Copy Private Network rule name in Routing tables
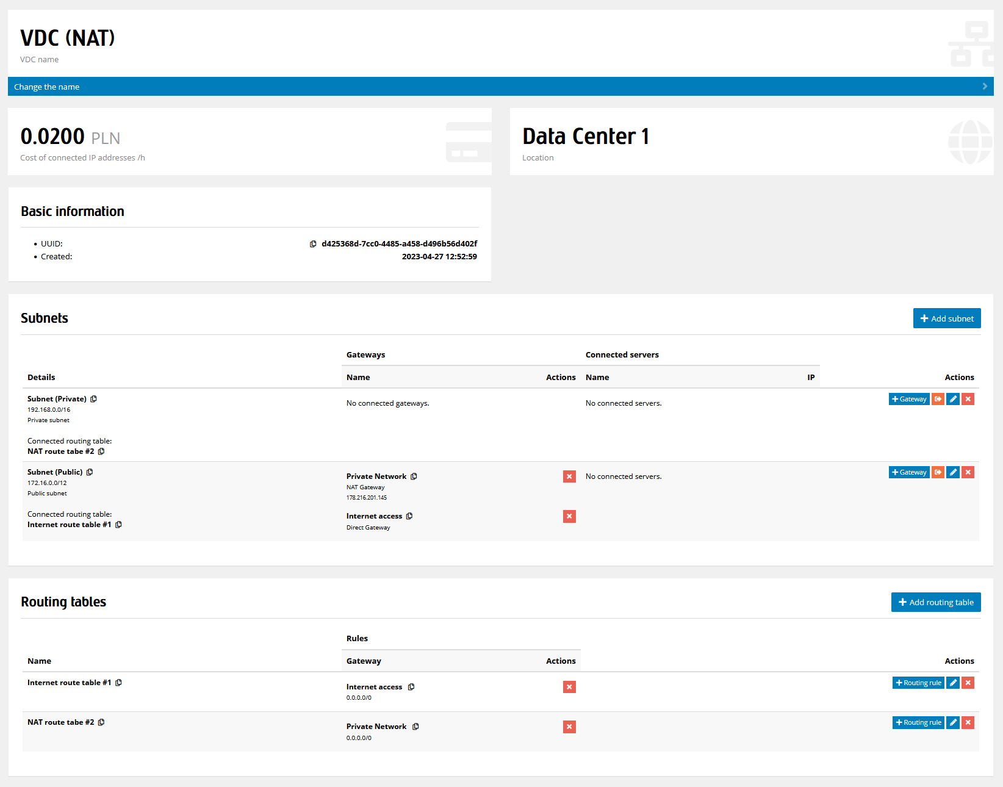This screenshot has height=787, width=1003. click(415, 727)
